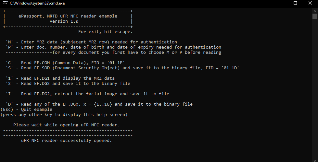Click the empty scrollbar track below thumb
Image resolution: width=318 pixels, height=162 pixels.
click(x=314, y=89)
